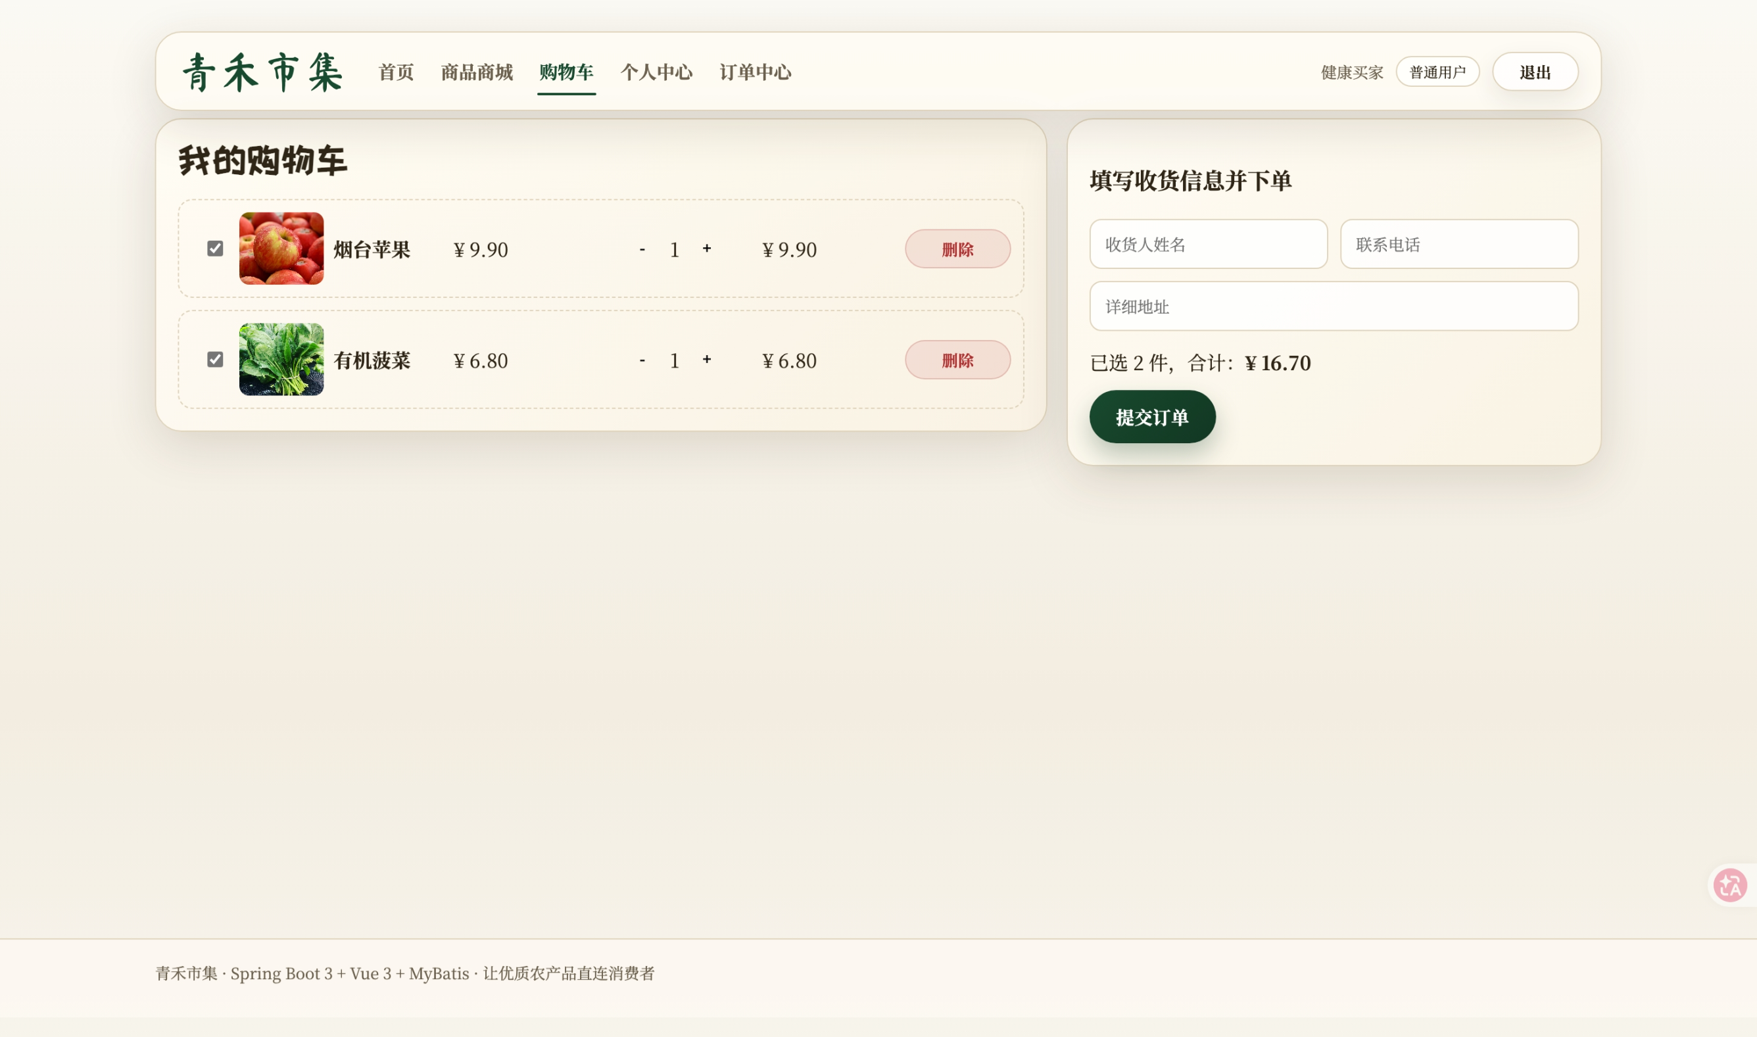The image size is (1757, 1037).
Task: Open the 烟台苹果 product thumbnail
Action: pos(281,249)
